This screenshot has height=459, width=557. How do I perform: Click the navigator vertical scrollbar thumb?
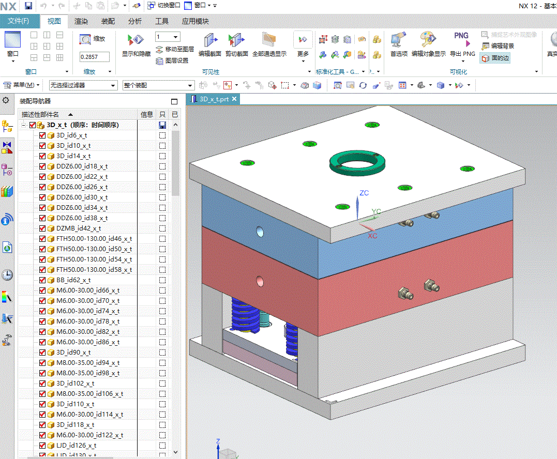coord(175,163)
